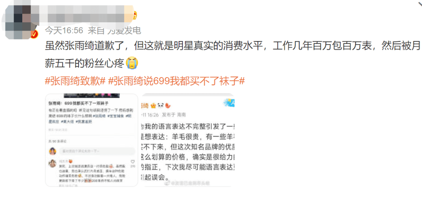Click the member badge icon after username

click(x=134, y=14)
